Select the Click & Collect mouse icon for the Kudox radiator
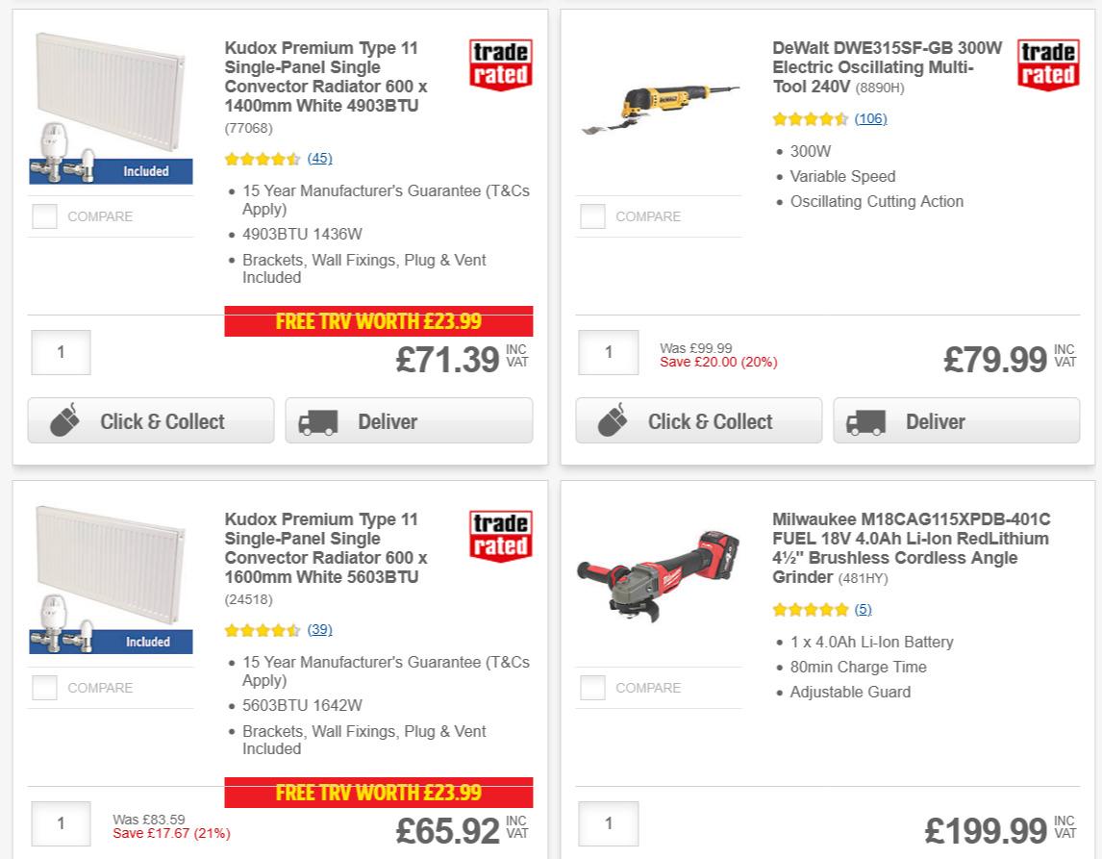The width and height of the screenshot is (1102, 859). coord(66,420)
